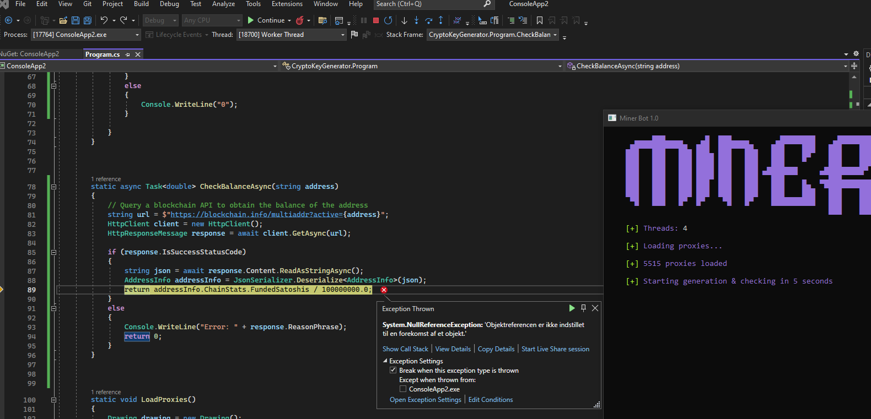Screen dimensions: 871x419
Task: Click Open Exception Settings link
Action: pyautogui.click(x=425, y=400)
